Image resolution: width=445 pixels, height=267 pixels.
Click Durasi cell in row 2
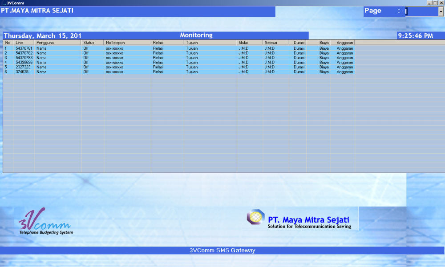pyautogui.click(x=299, y=53)
